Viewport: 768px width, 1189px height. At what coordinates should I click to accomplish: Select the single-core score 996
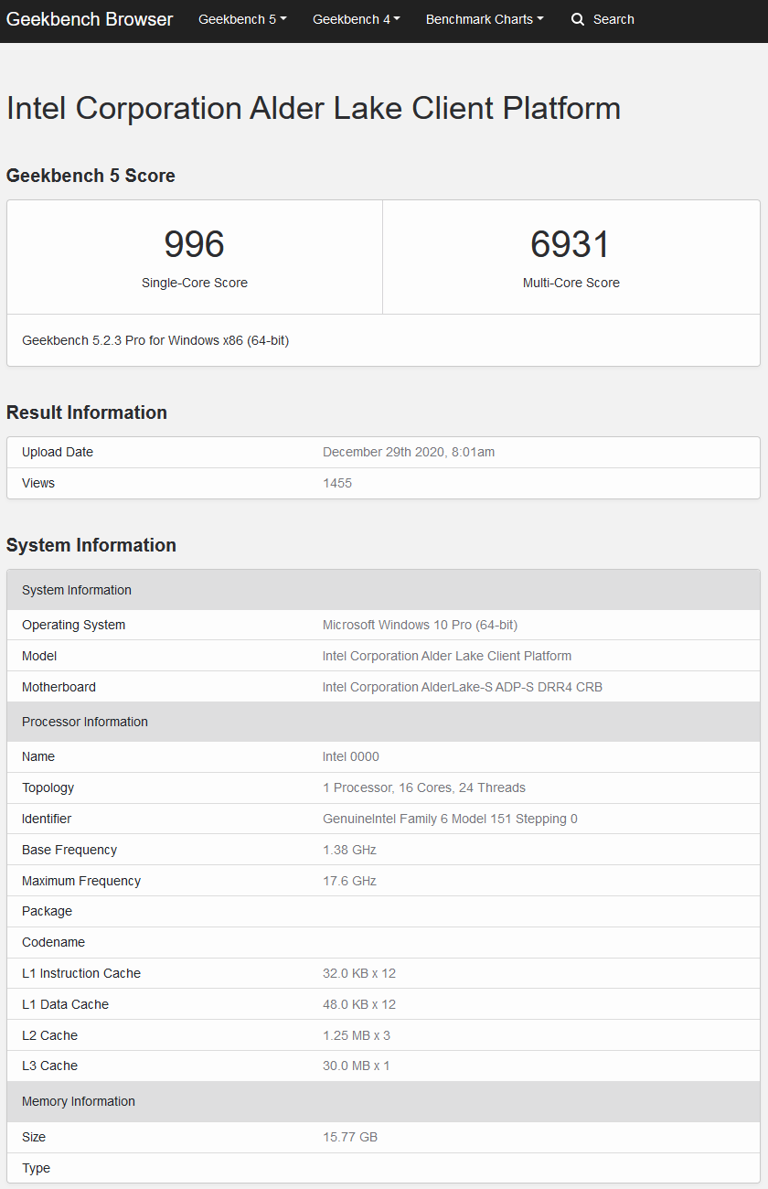pyautogui.click(x=195, y=244)
